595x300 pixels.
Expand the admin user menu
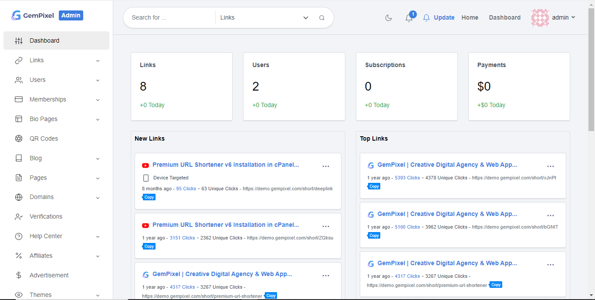553,17
